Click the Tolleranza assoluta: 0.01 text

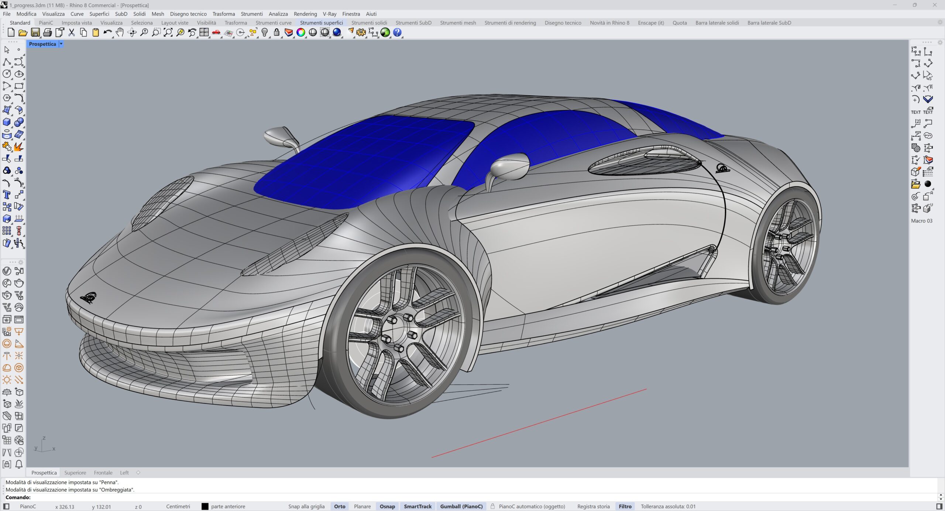tap(668, 506)
